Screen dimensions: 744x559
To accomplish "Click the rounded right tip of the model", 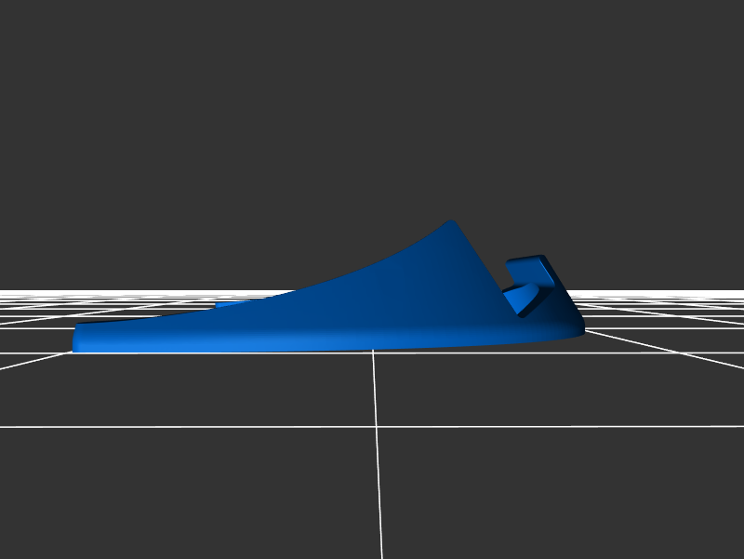I will coord(578,328).
